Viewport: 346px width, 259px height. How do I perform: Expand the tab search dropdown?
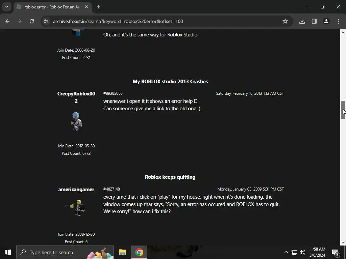coord(7,7)
